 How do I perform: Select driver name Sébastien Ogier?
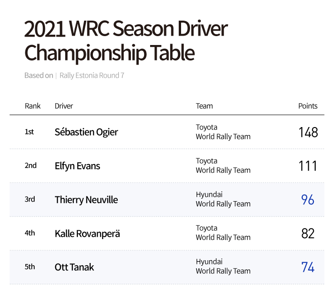click(x=86, y=132)
